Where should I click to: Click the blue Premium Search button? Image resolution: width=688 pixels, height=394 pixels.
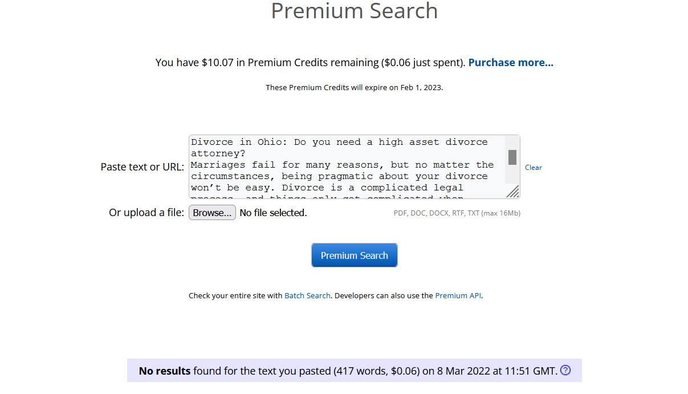[x=354, y=255]
